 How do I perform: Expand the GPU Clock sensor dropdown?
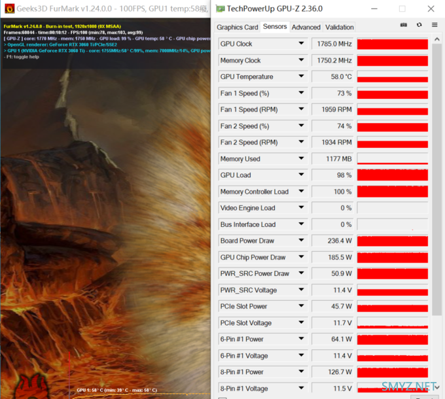(301, 43)
